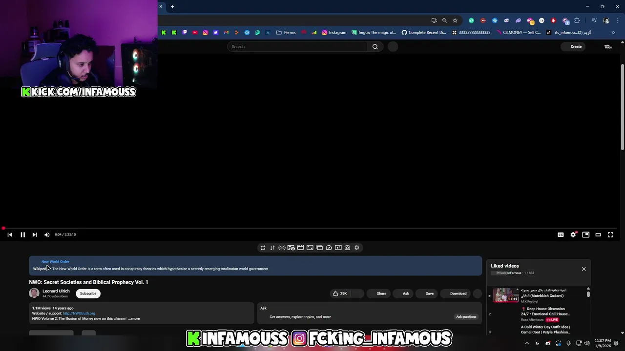This screenshot has width=625, height=351.
Task: Switch to miniplayer mode
Action: (x=586, y=234)
